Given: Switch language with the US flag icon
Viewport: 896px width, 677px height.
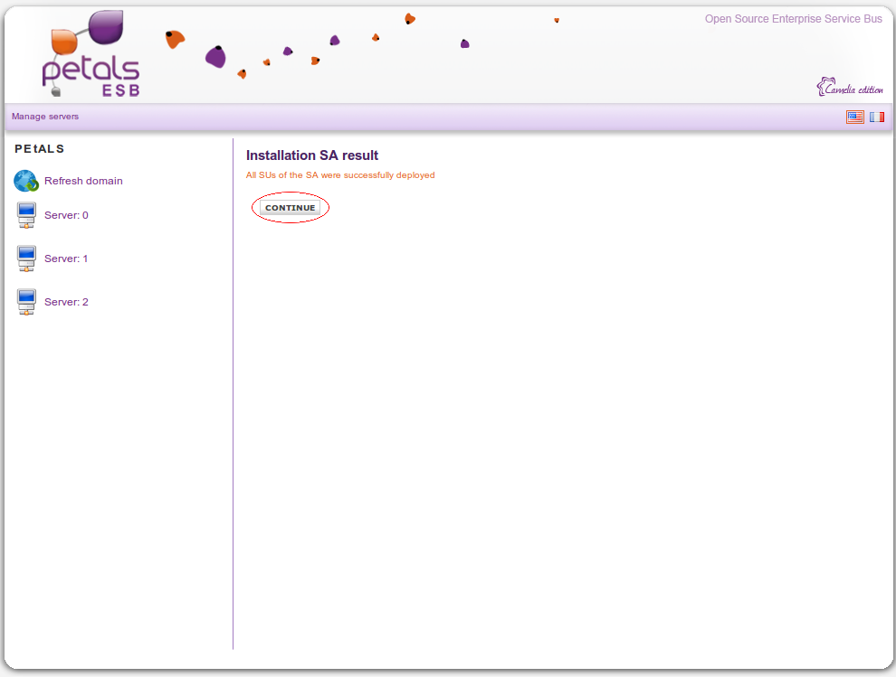Looking at the screenshot, I should 854,117.
